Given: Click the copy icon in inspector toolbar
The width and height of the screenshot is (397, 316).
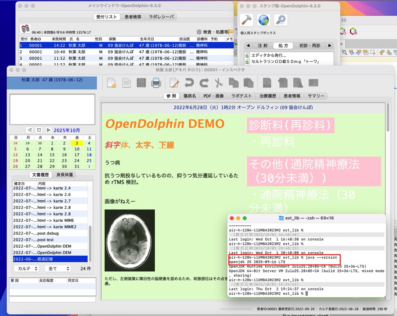Looking at the screenshot, I should 234,82.
